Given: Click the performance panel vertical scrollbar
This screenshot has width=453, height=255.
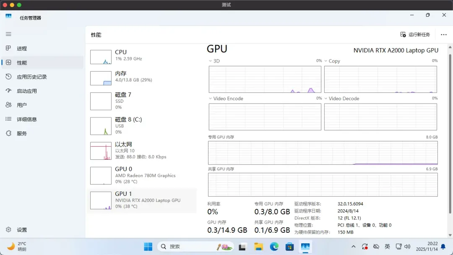Looking at the screenshot, I should pos(450,126).
